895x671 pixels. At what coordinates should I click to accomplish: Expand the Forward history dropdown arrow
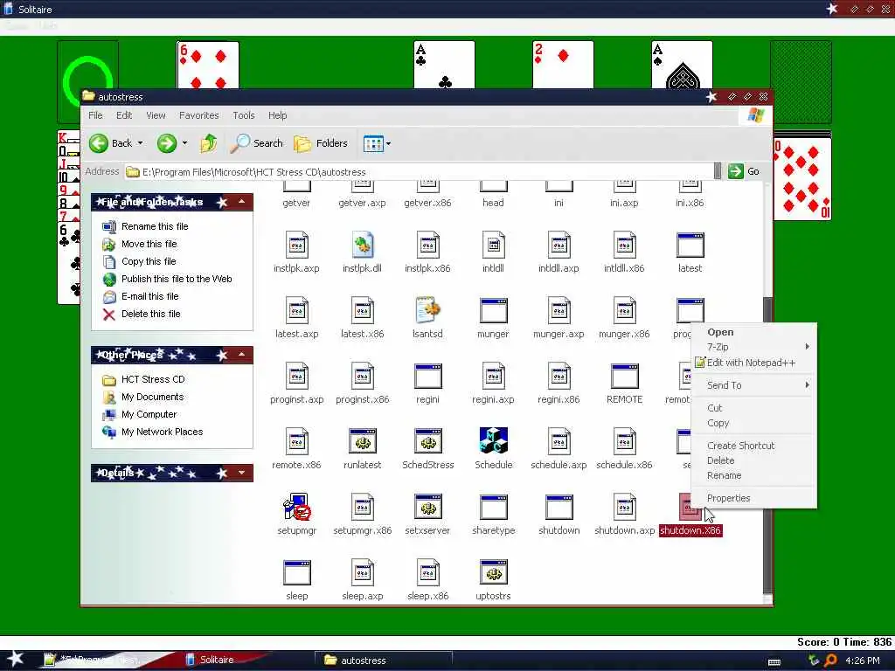[184, 143]
